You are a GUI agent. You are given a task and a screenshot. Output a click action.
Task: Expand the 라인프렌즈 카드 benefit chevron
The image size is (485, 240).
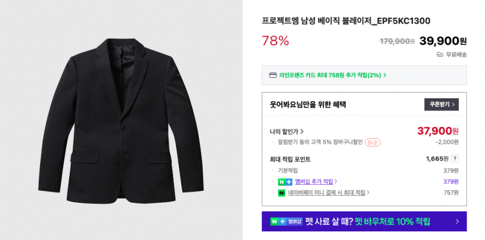click(385, 75)
